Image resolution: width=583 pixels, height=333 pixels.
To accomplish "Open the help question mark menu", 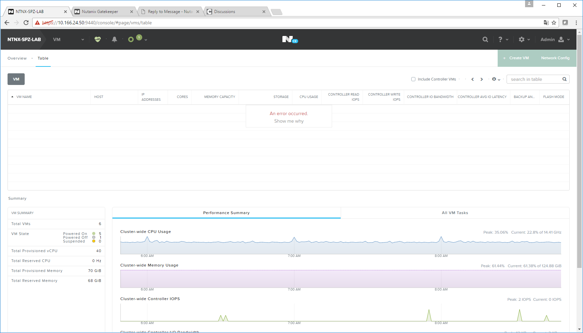I will (x=503, y=39).
